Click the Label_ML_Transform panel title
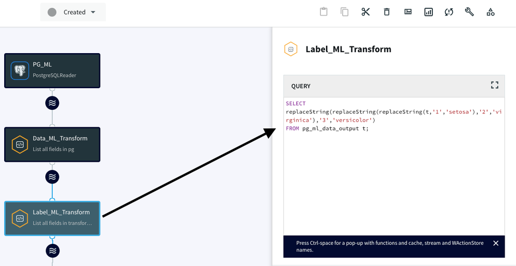 tap(348, 49)
